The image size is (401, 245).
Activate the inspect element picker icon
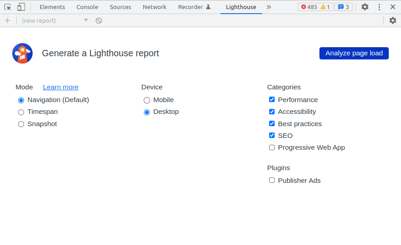pos(8,7)
